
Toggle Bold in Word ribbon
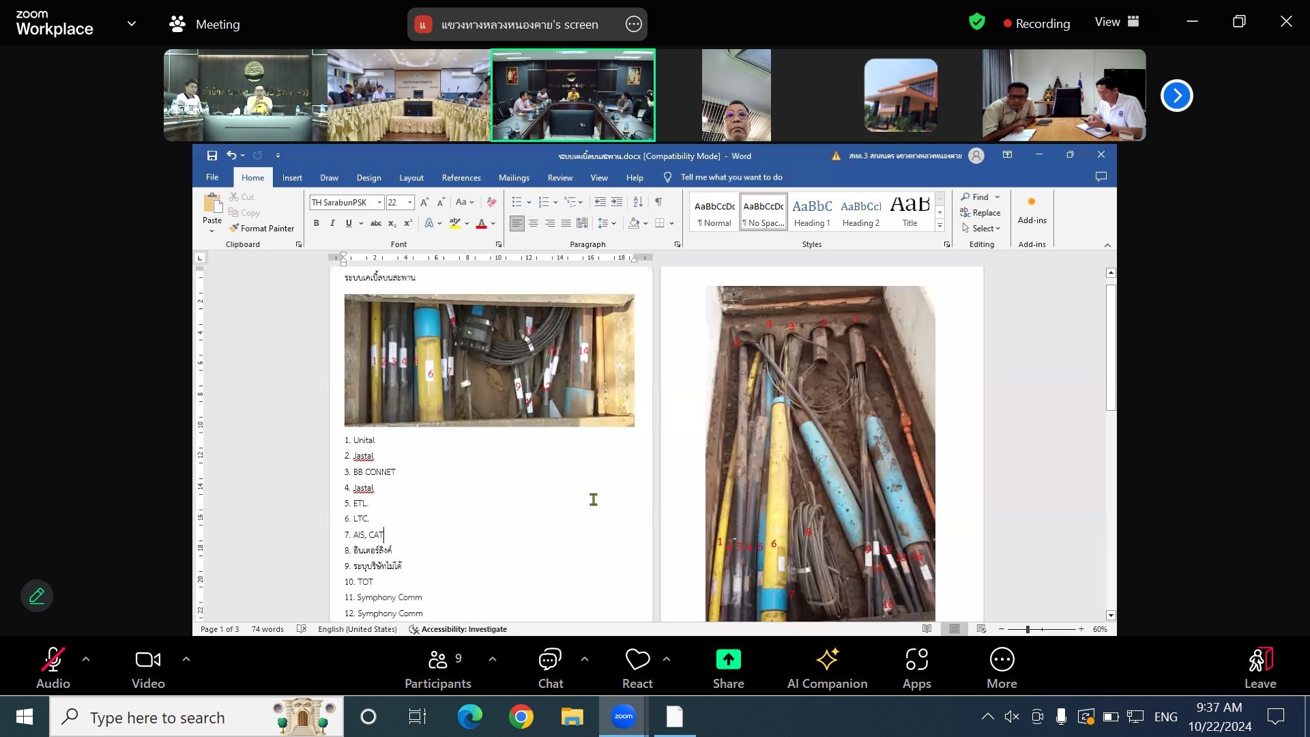(x=316, y=223)
